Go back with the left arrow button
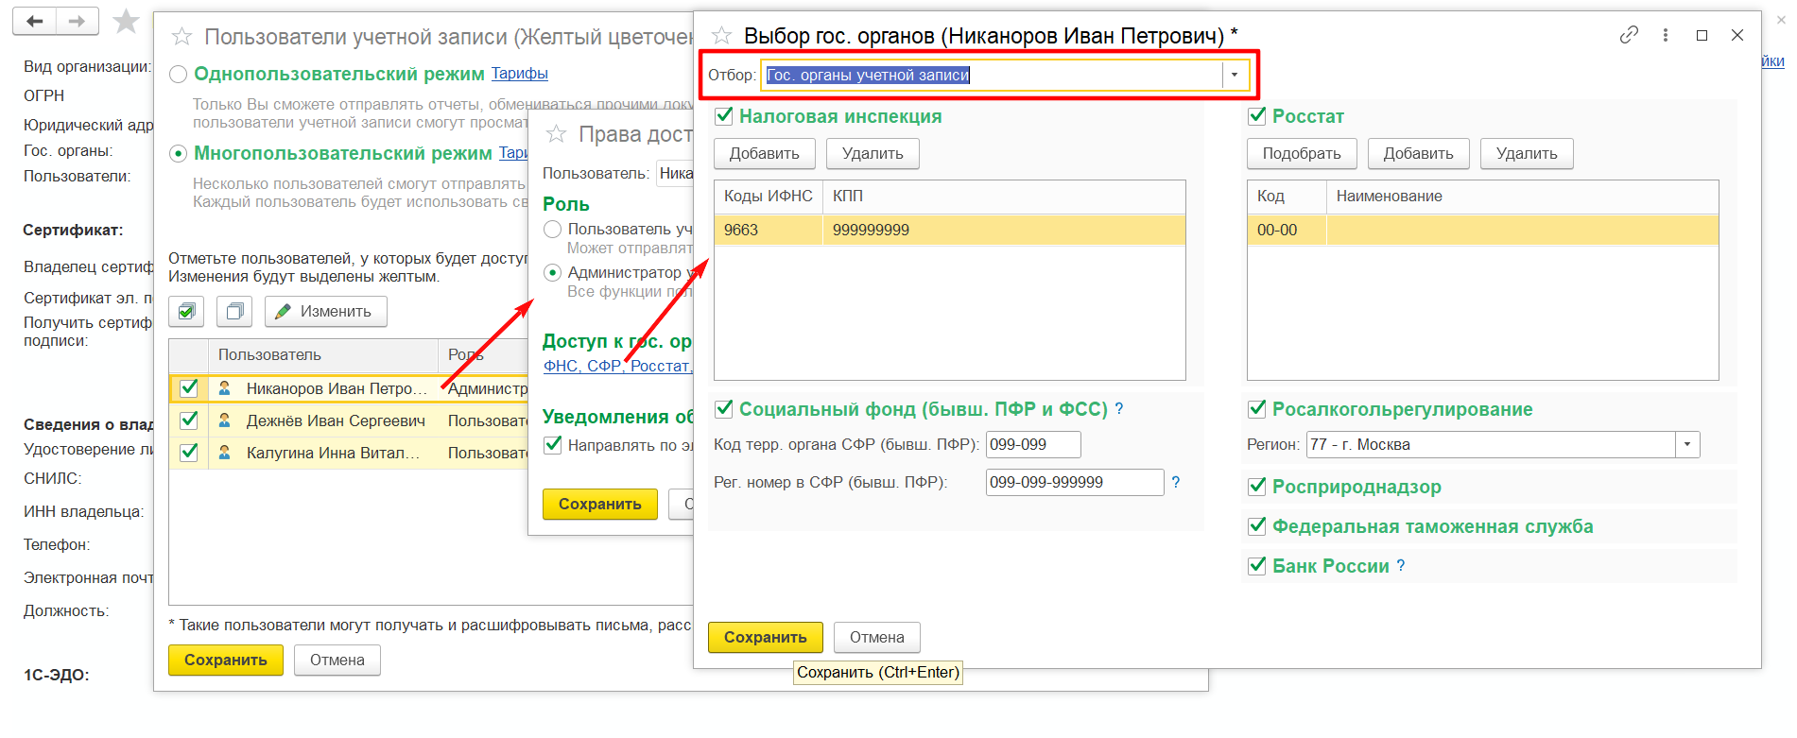This screenshot has height=738, width=1797. coord(35,21)
